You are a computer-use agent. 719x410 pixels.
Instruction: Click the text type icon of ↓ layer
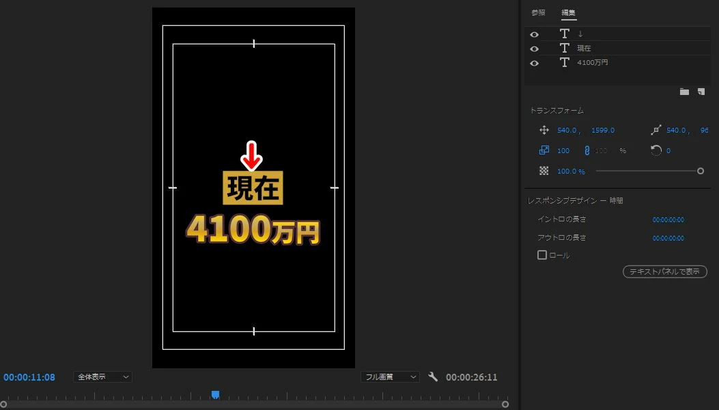(x=565, y=34)
